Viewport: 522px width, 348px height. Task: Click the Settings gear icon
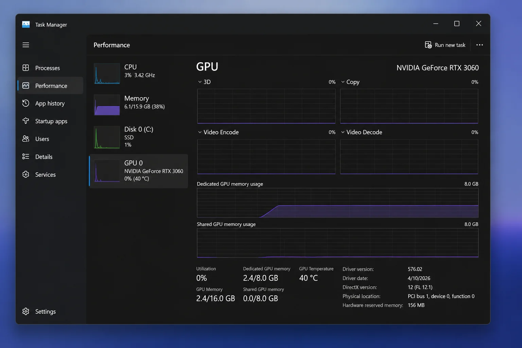pos(26,311)
